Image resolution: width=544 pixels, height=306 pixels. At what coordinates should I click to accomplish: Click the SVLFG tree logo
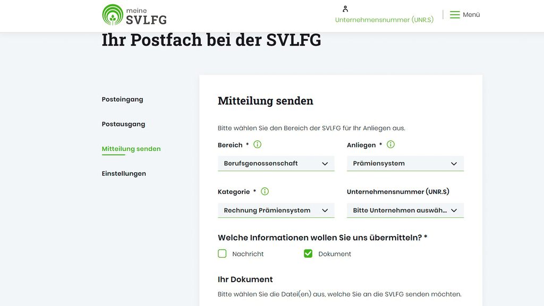tap(112, 15)
